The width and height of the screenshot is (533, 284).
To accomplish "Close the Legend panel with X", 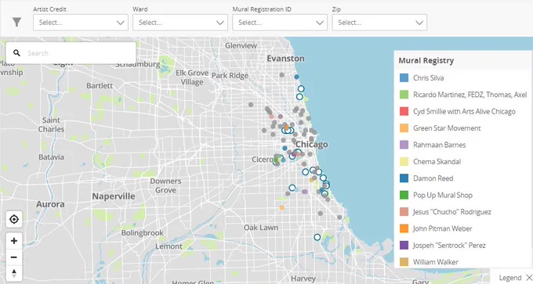I will coord(528,278).
